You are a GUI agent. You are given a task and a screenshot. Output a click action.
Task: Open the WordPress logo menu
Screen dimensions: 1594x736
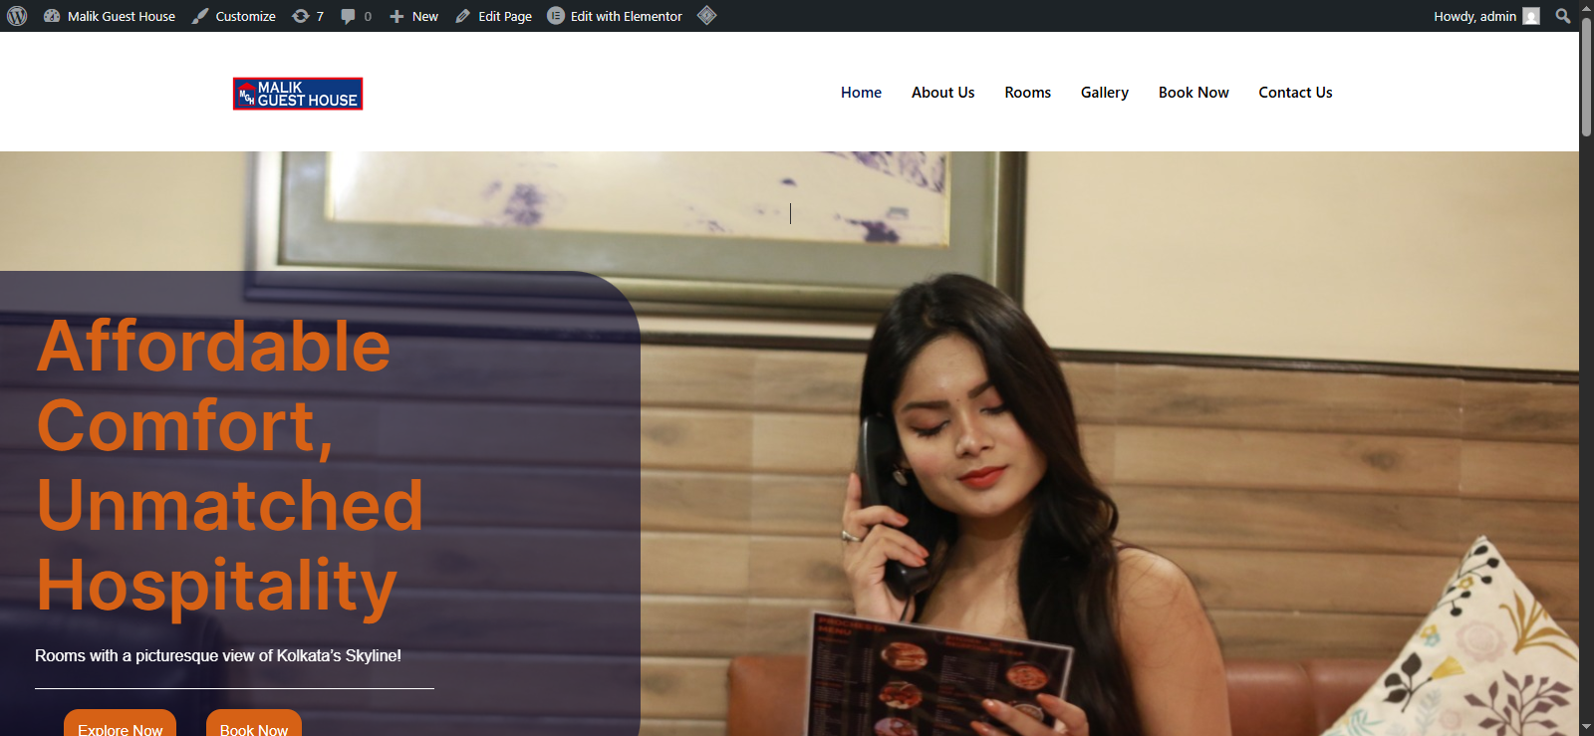[x=17, y=16]
